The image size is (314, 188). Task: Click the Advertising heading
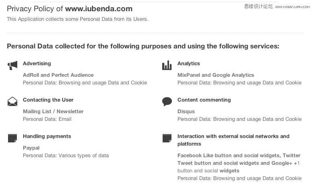click(x=37, y=64)
